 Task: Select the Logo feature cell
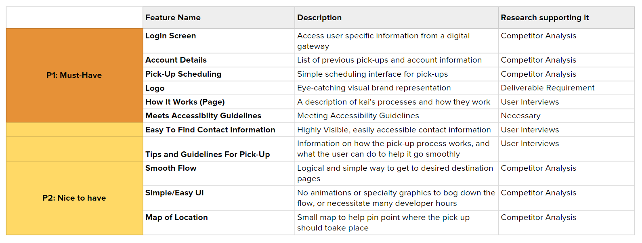point(219,88)
